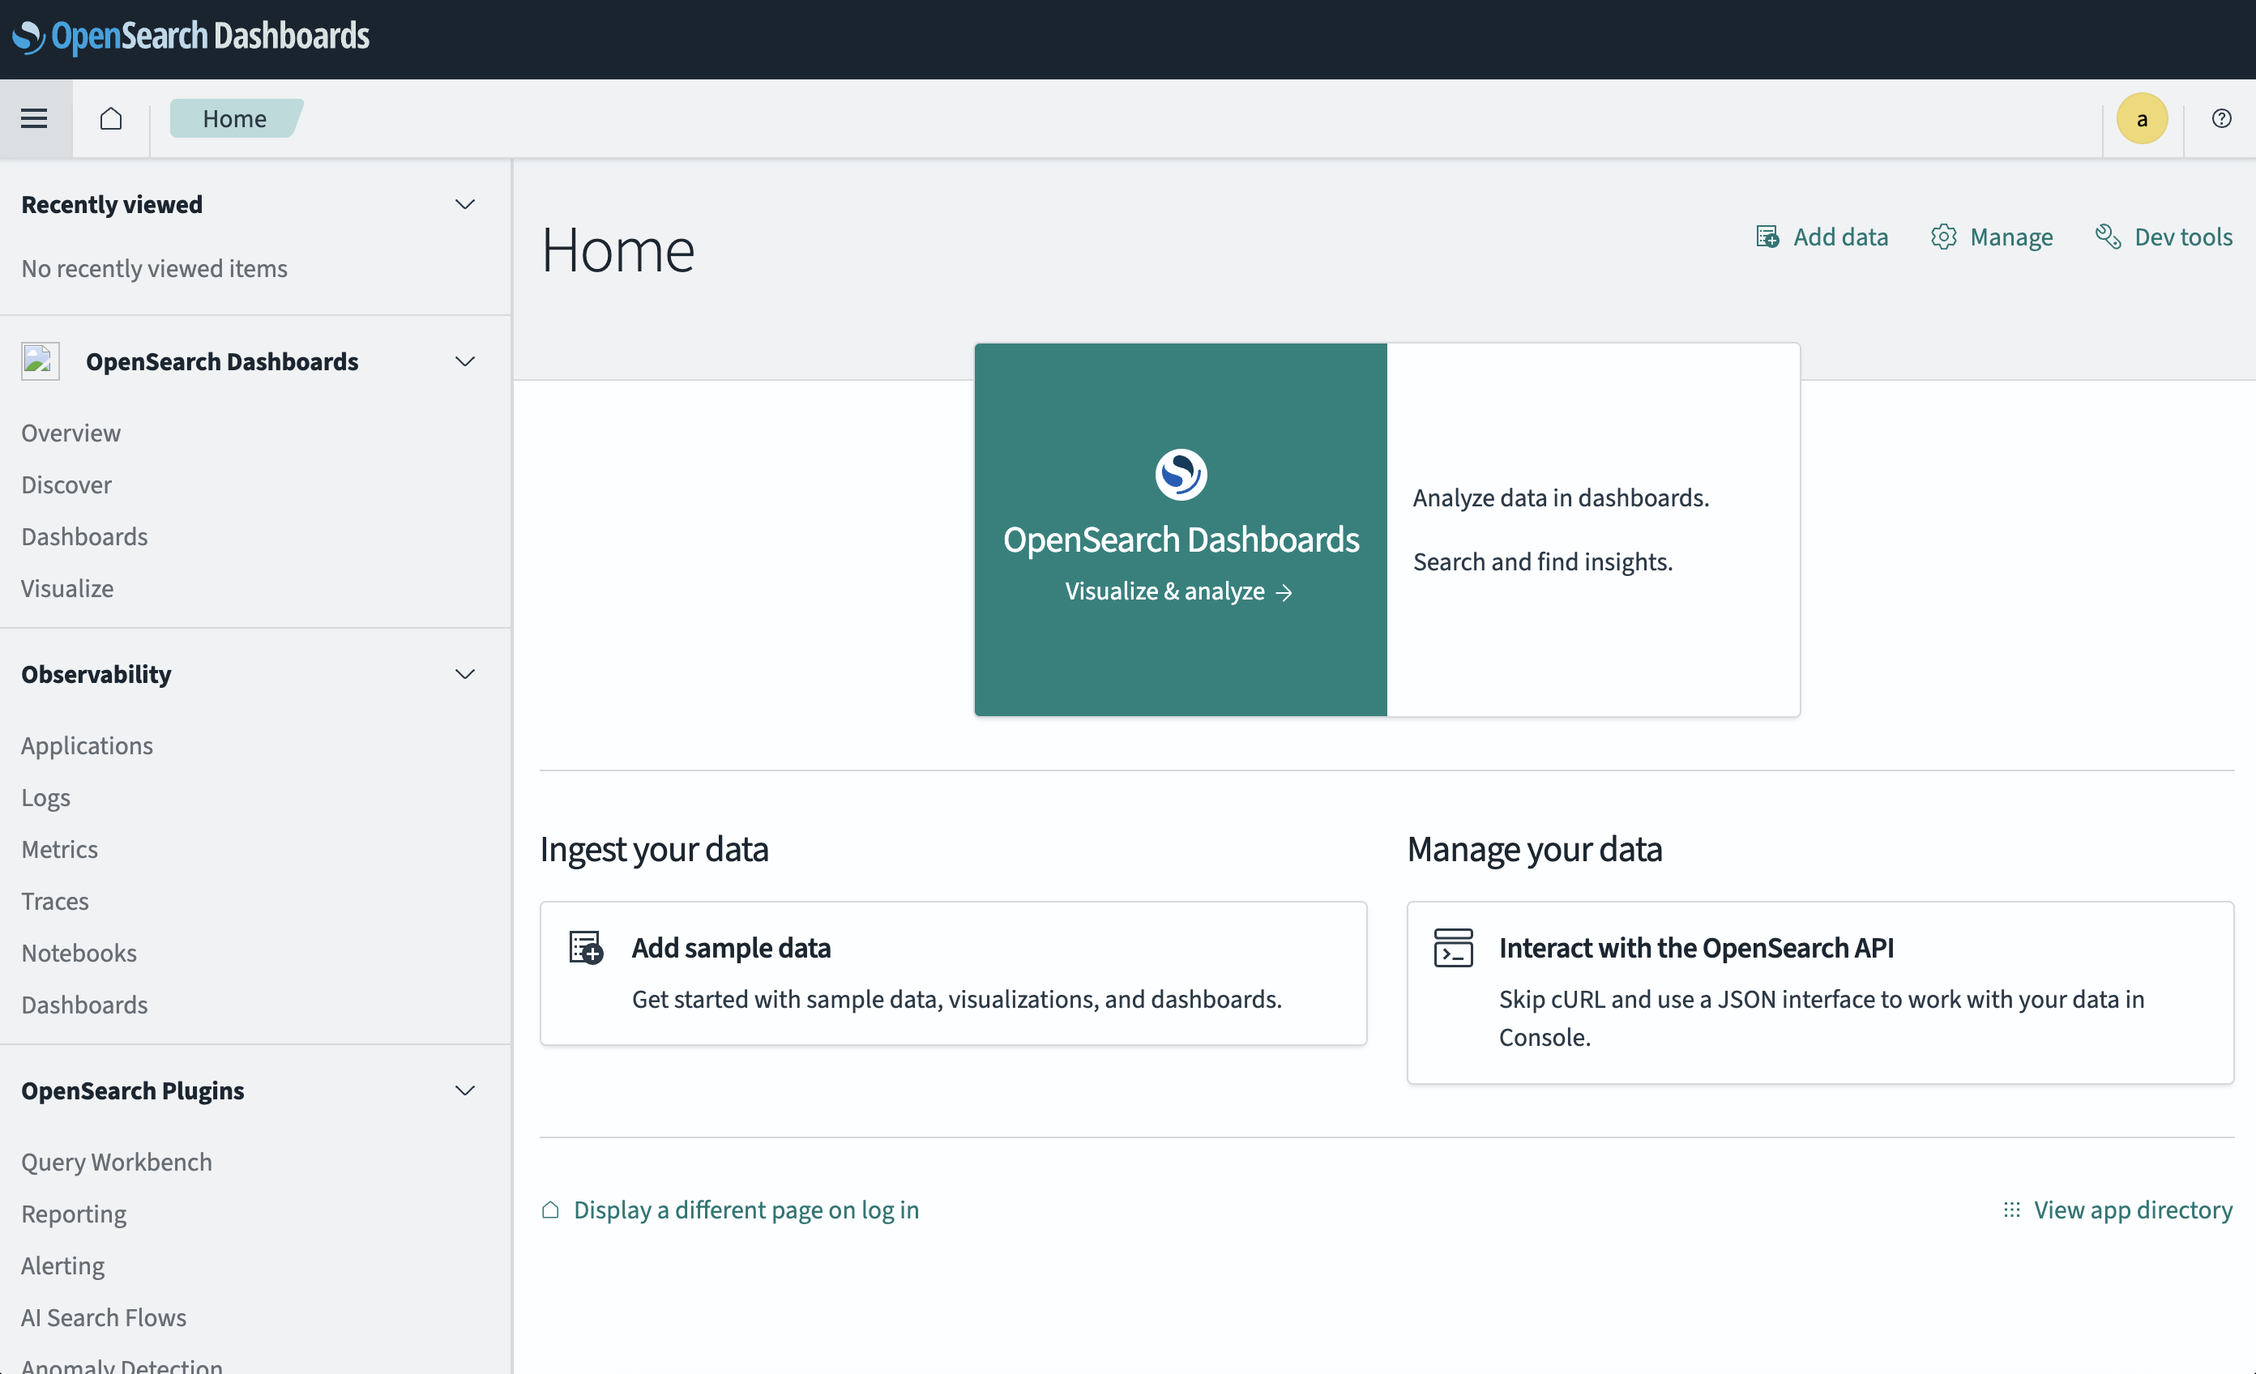Collapse OpenSearch Dashboards sidebar group
2256x1374 pixels.
pos(464,361)
